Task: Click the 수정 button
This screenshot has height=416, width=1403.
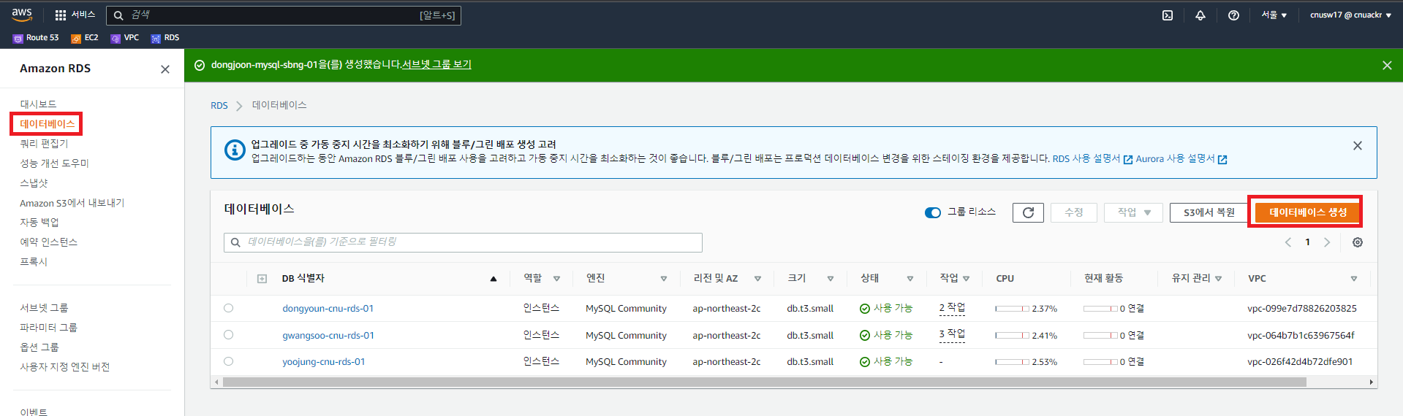Action: point(1074,212)
